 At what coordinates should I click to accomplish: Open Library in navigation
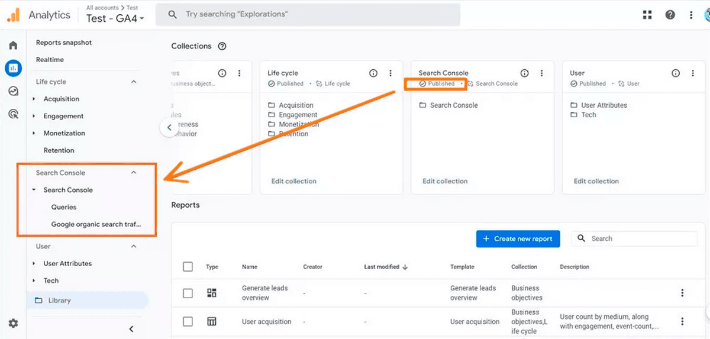pos(87,301)
